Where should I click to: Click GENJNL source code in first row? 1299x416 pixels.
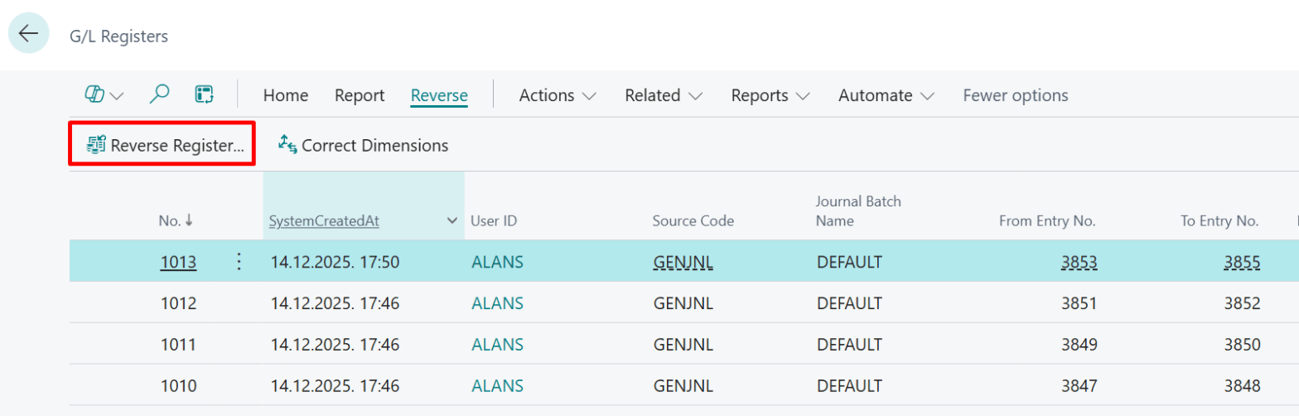[683, 263]
